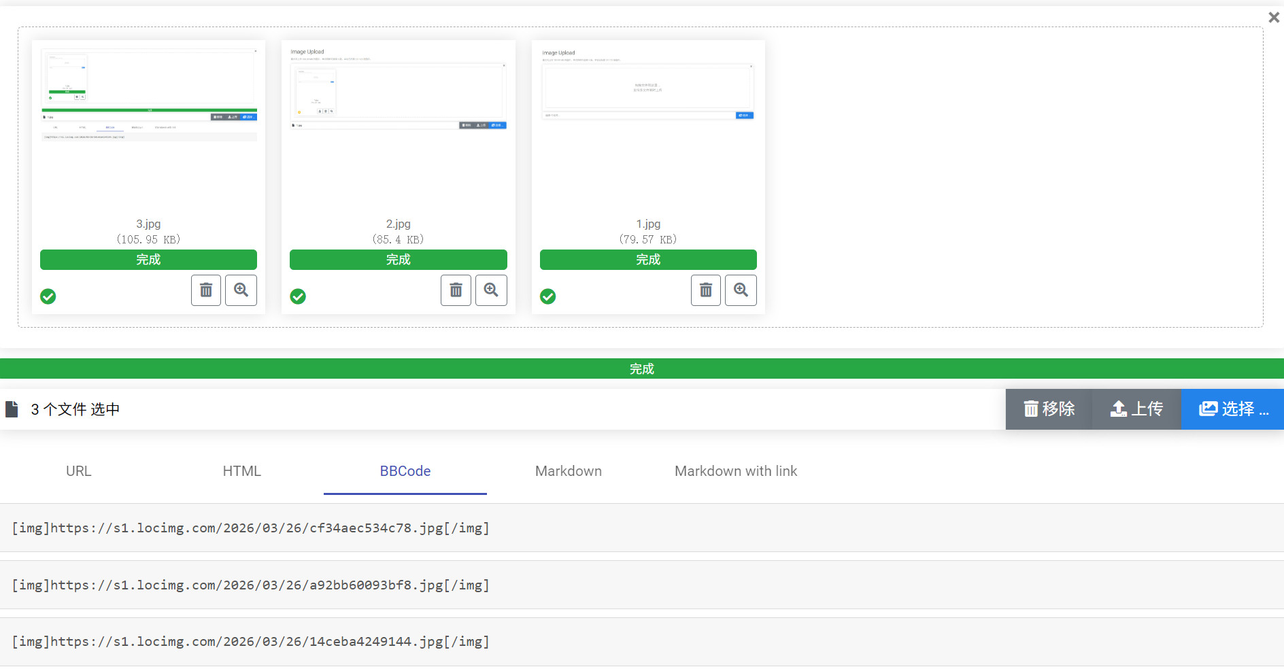1284x669 pixels.
Task: Select the Markdown tab
Action: [x=568, y=471]
